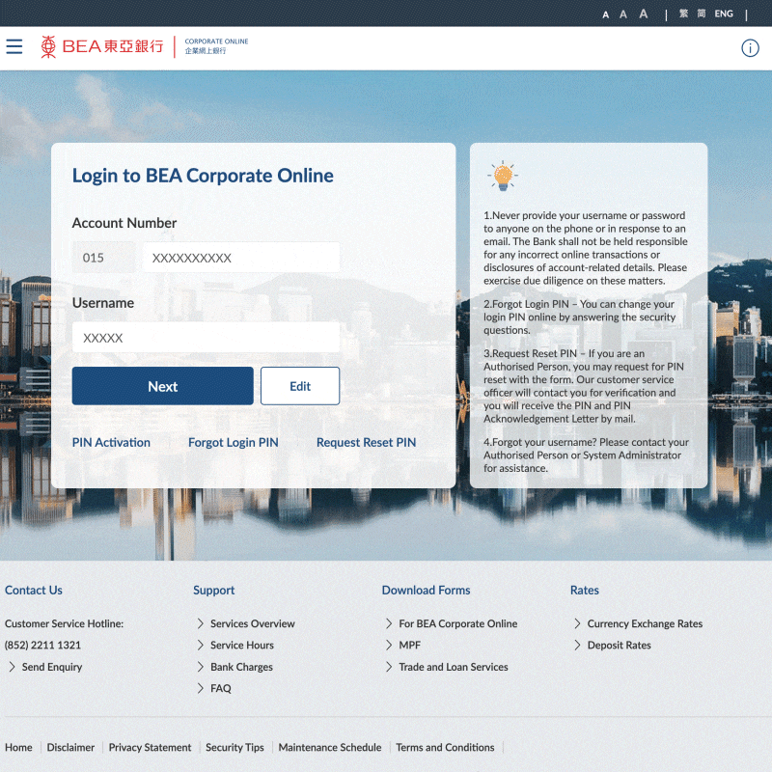
Task: Select the largest font size A
Action: point(644,14)
